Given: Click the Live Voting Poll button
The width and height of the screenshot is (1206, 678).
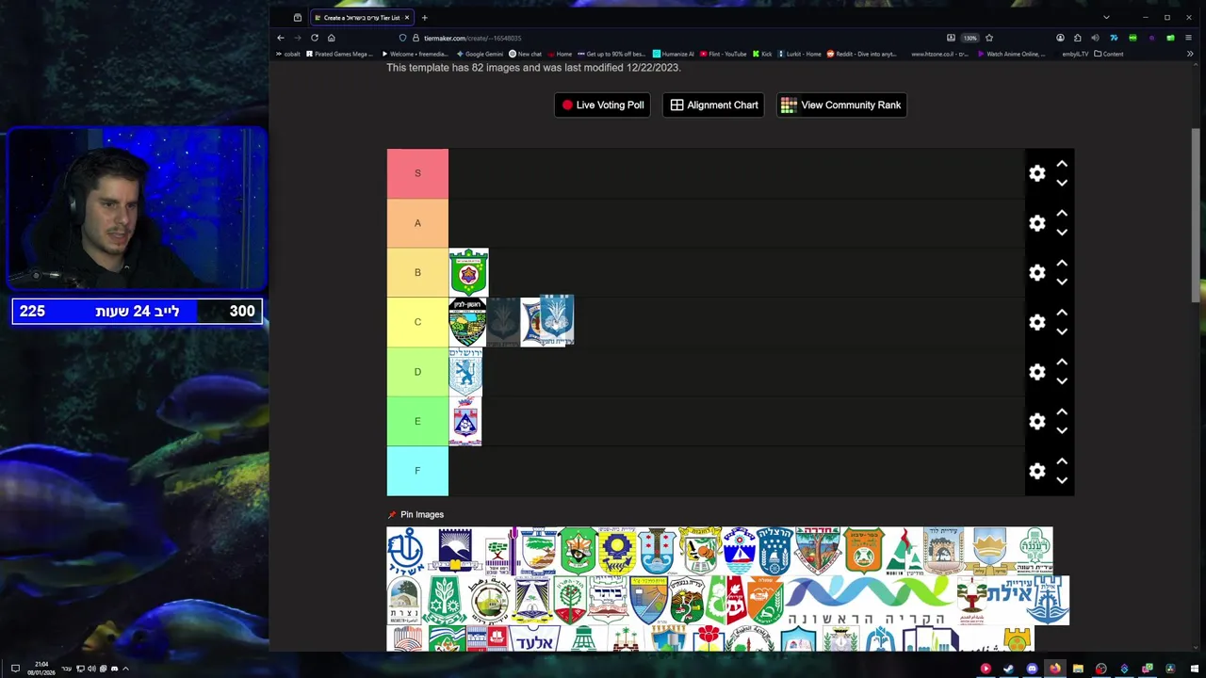Looking at the screenshot, I should [x=602, y=105].
